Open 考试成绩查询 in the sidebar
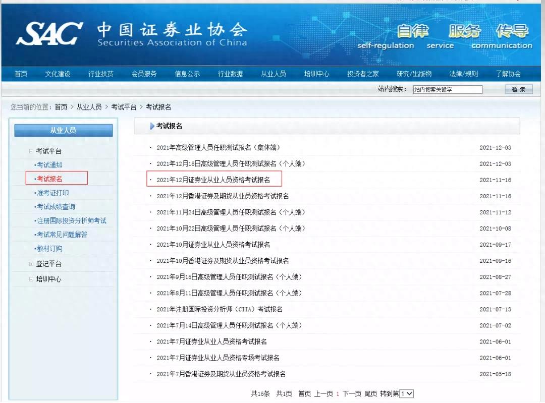This screenshot has width=545, height=403. [x=57, y=206]
